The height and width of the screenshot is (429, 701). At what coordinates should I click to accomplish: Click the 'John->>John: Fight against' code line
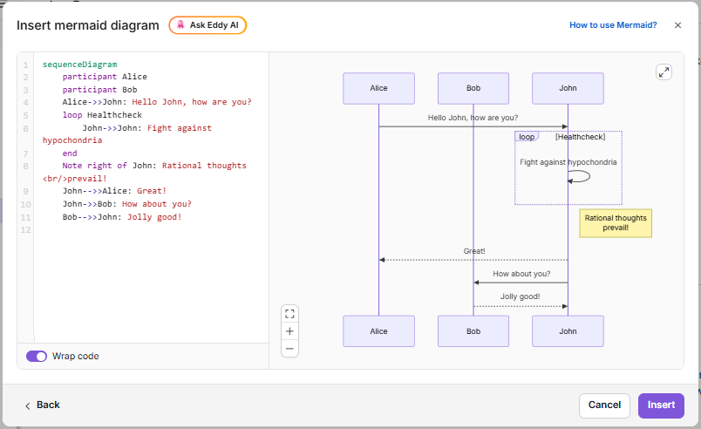point(146,128)
